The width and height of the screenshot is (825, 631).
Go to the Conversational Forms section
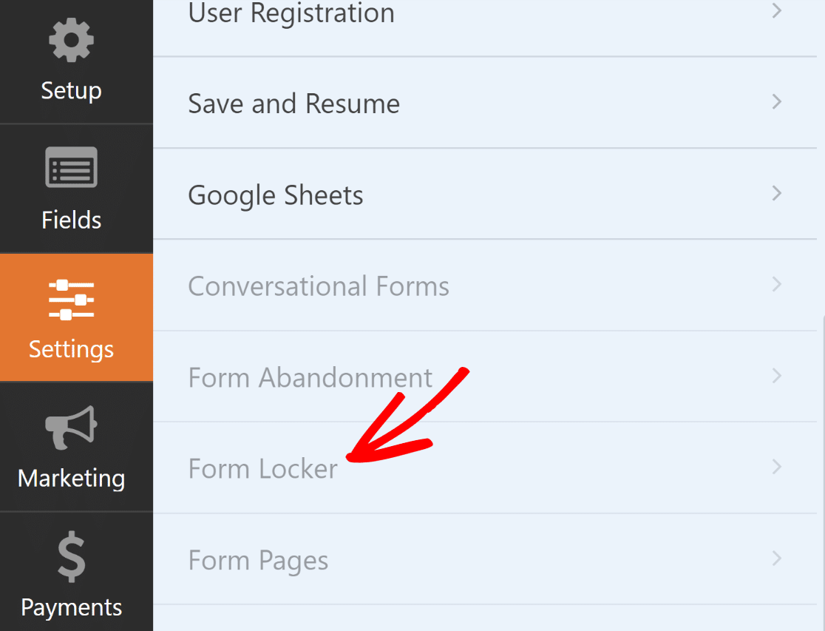[485, 286]
